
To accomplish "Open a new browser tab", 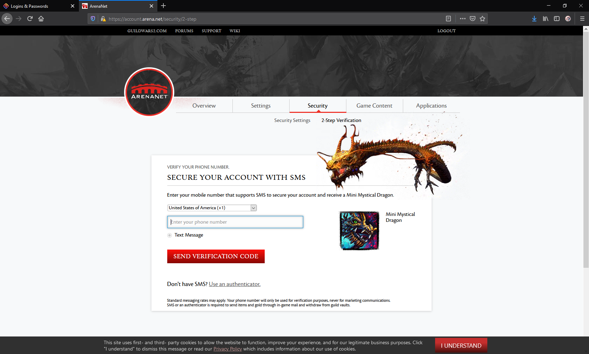I will click(163, 6).
